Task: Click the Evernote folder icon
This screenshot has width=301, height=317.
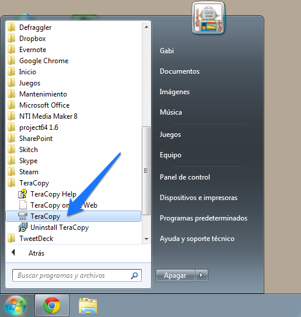Action: tap(11, 49)
